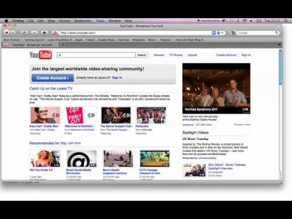Open the list all tabs arrow
292x219 pixels.
pos(279,45)
